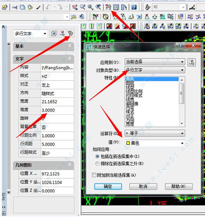Image resolution: width=205 pixels, height=217 pixels.
Task: Open the HZ text style dropdown
Action: tap(169, 7)
